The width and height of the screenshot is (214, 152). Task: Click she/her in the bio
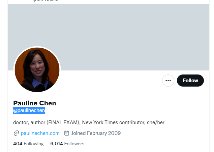[156, 122]
